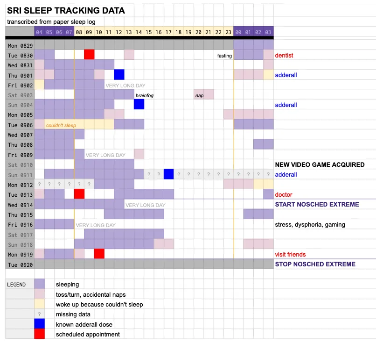This screenshot has width=376, height=343.
Task: Select the hour 23 column header
Action: point(228,32)
